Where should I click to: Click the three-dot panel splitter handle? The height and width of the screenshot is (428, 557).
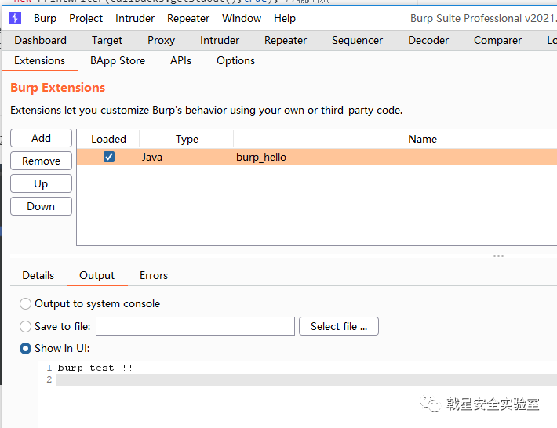coord(498,256)
